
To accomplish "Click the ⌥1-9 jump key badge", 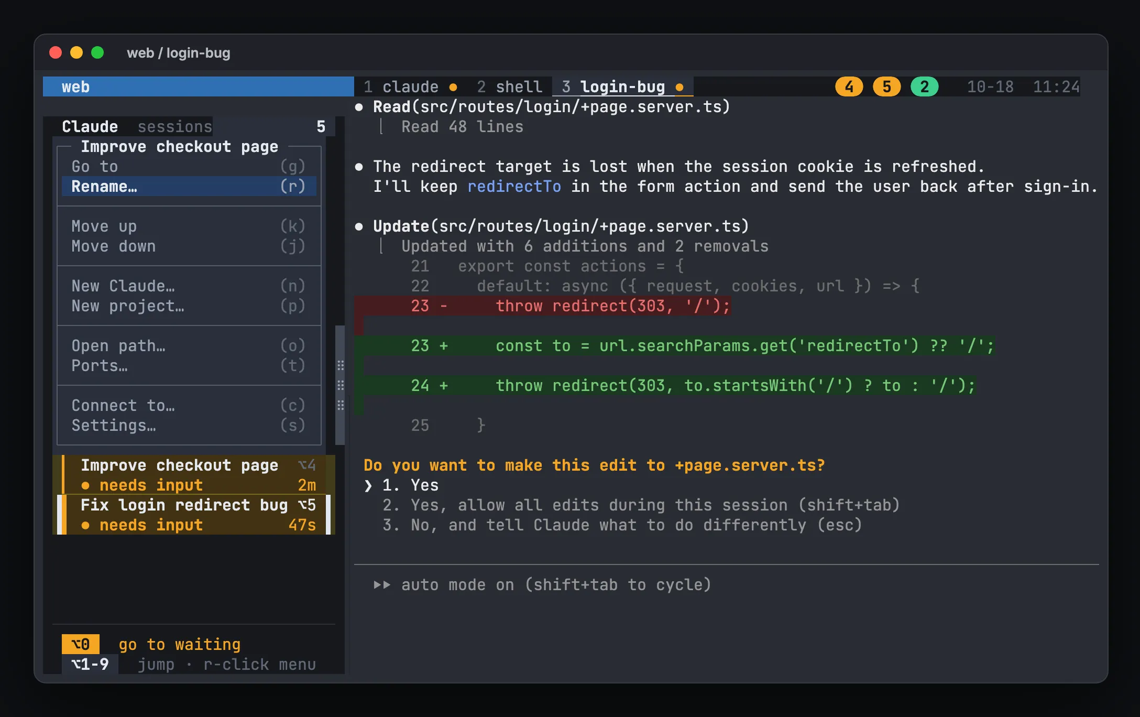I will [x=90, y=664].
